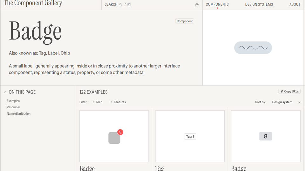The image size is (305, 171).
Task: Jump to Resources section link
Action: (14, 107)
